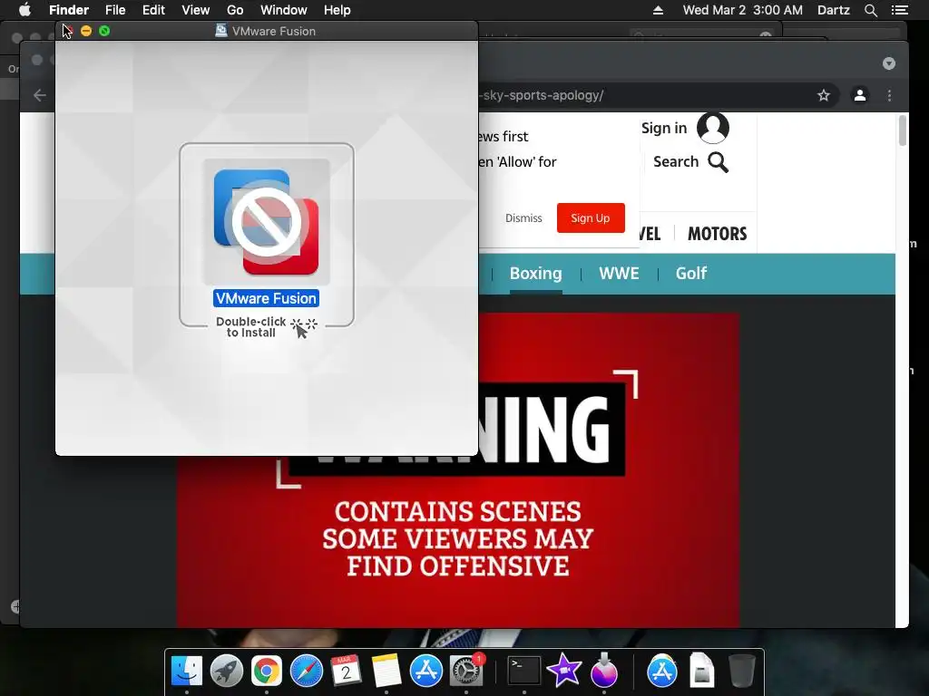Open Launchpad from the Dock
This screenshot has width=929, height=696.
click(226, 672)
